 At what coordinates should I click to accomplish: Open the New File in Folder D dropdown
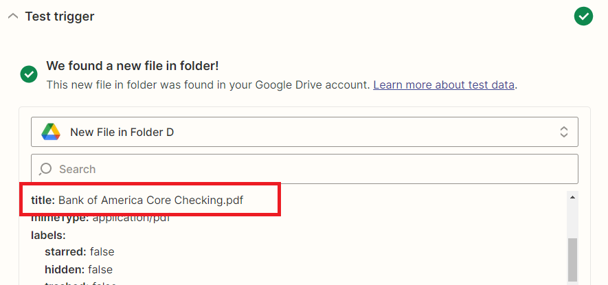[x=304, y=132]
